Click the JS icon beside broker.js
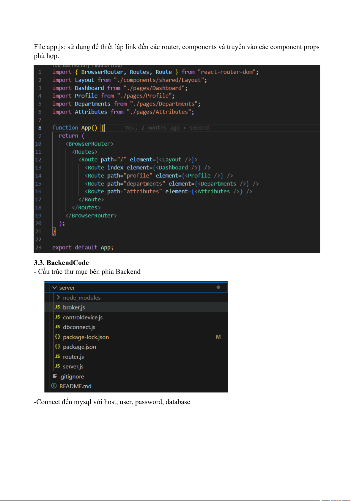The width and height of the screenshot is (354, 501). coord(58,307)
